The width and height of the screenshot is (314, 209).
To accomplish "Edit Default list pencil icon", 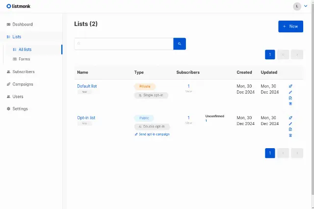I will pyautogui.click(x=290, y=92).
